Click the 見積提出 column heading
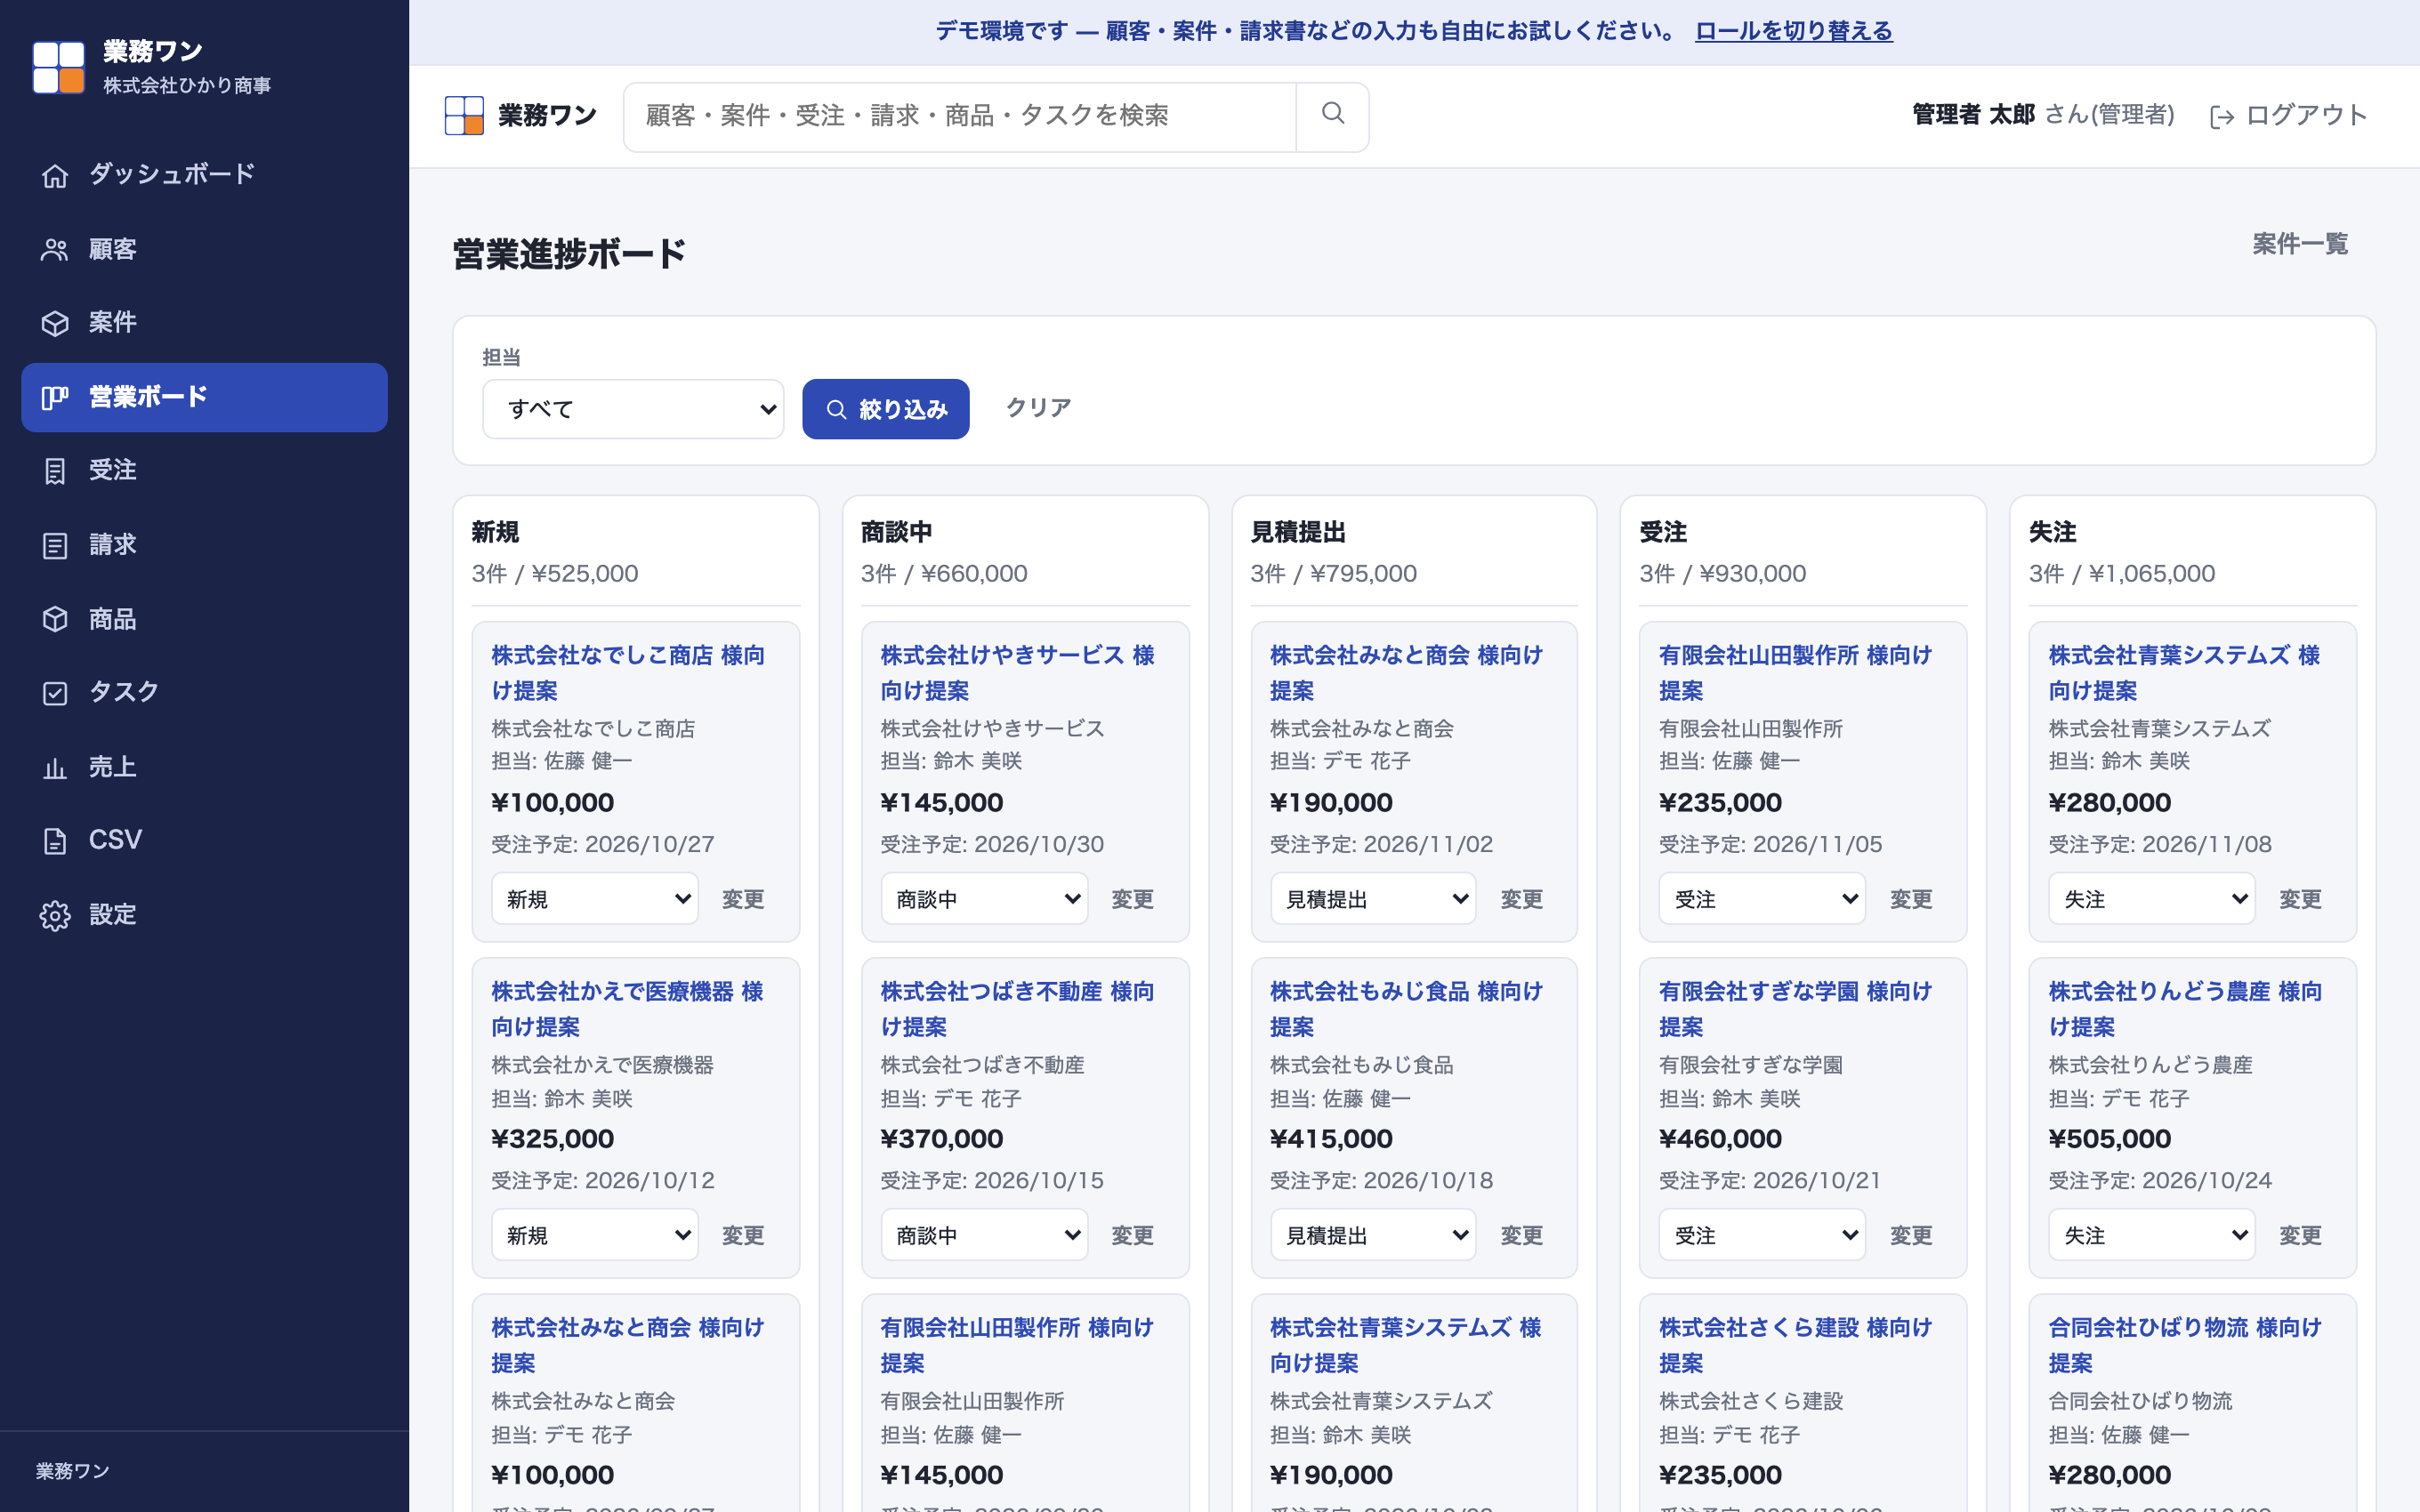This screenshot has height=1512, width=2420. click(1298, 533)
